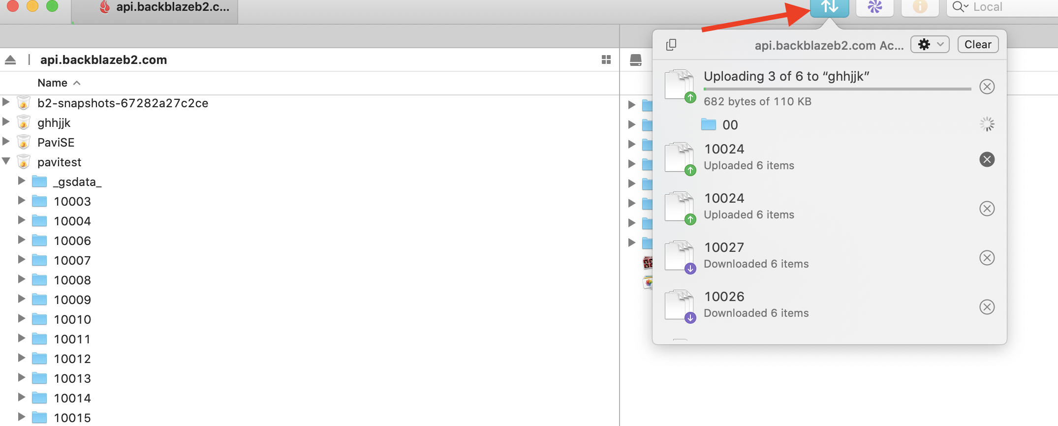Viewport: 1058px width, 426px height.
Task: Select folder 10013
Action: coord(72,378)
